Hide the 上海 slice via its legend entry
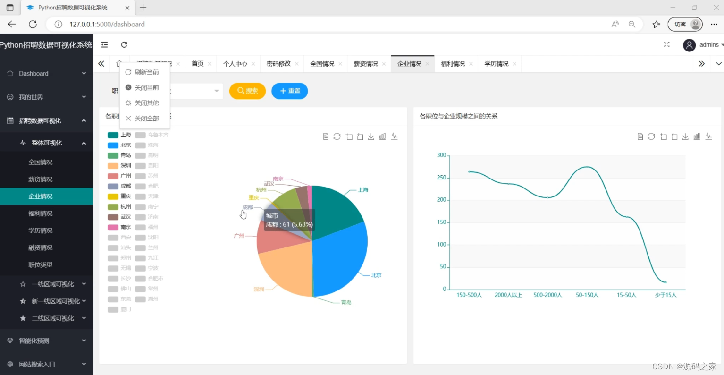This screenshot has width=724, height=375. (x=119, y=135)
